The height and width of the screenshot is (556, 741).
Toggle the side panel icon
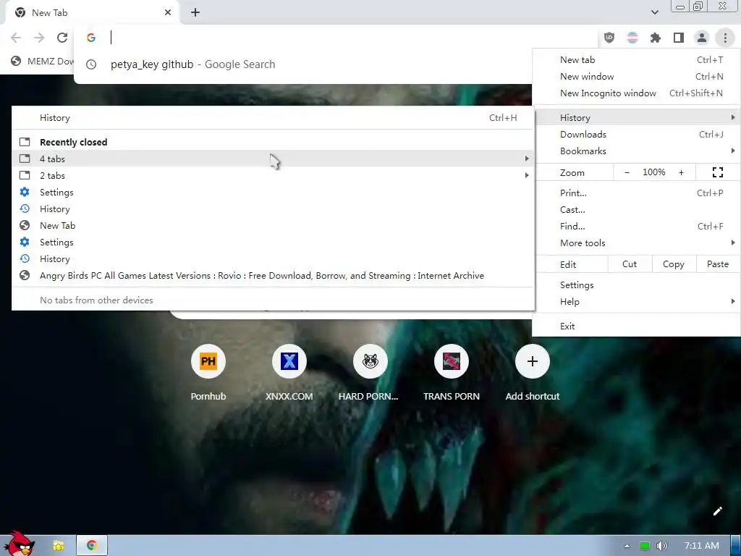point(679,38)
